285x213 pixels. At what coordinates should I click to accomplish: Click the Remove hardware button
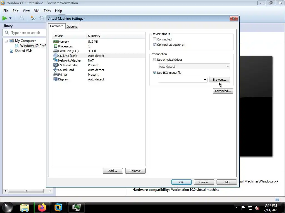pos(135,171)
